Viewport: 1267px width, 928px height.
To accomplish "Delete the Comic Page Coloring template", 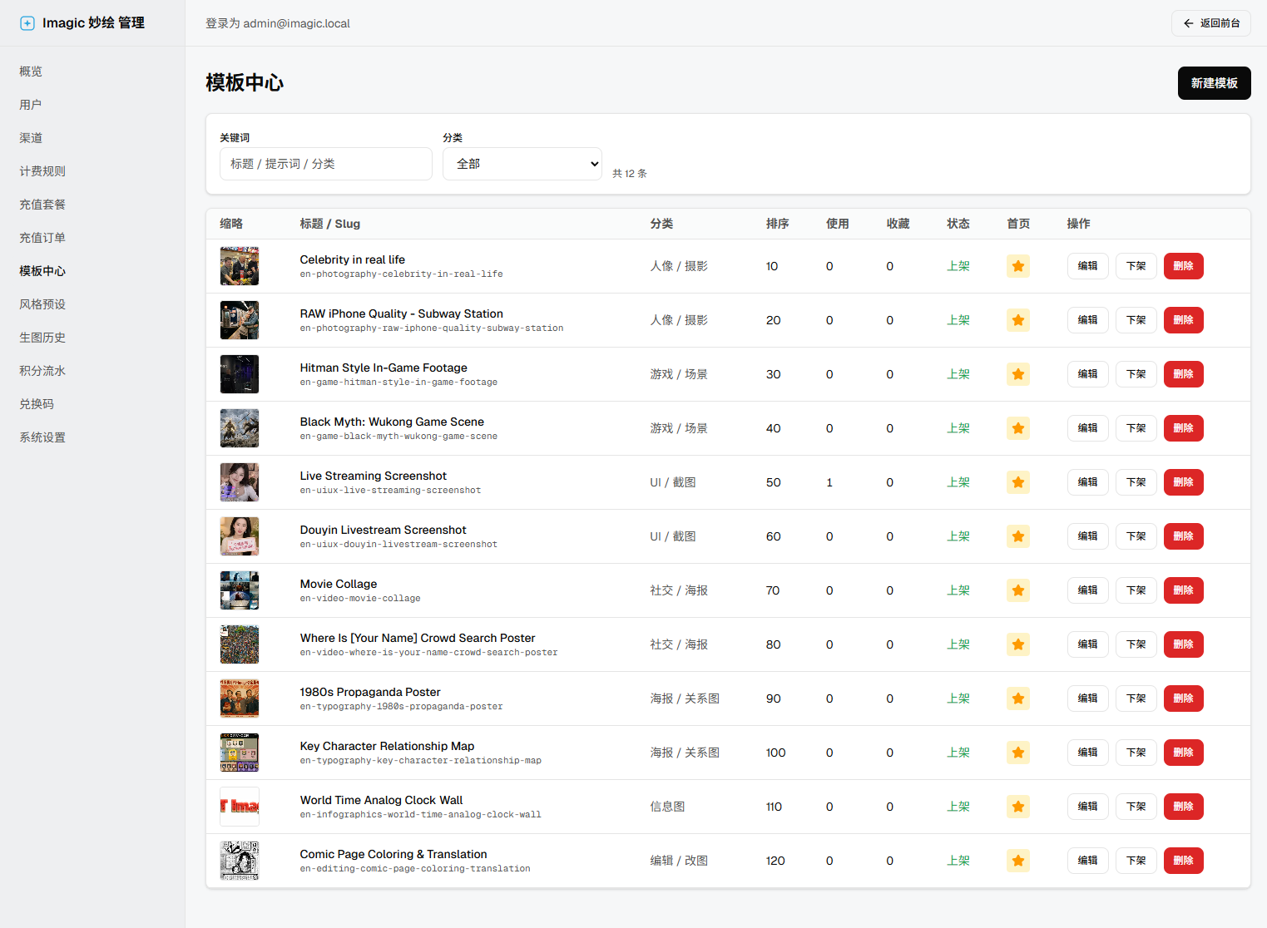I will click(1183, 861).
